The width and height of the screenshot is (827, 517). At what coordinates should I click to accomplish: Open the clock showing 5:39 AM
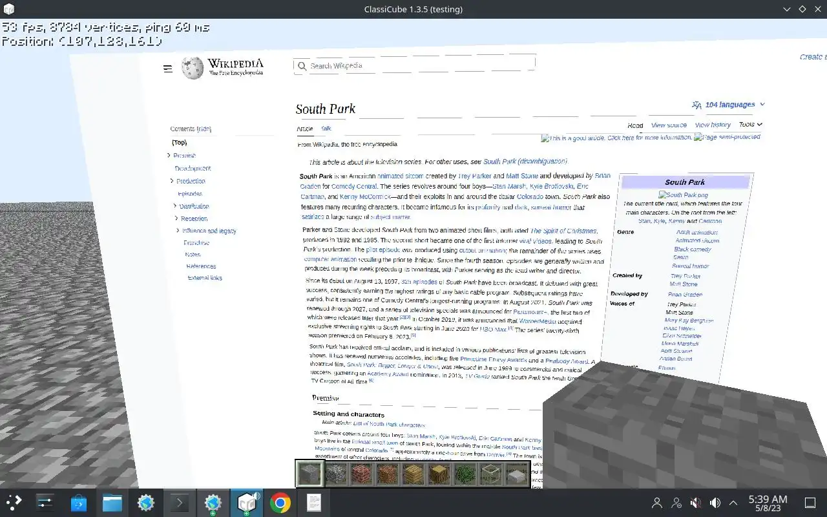coord(768,503)
